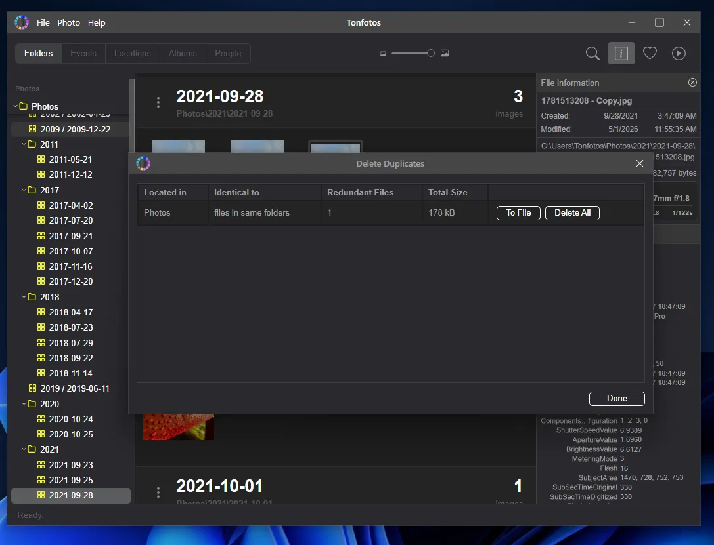Toggle the file information panel icon
This screenshot has height=545, width=714.
click(621, 54)
